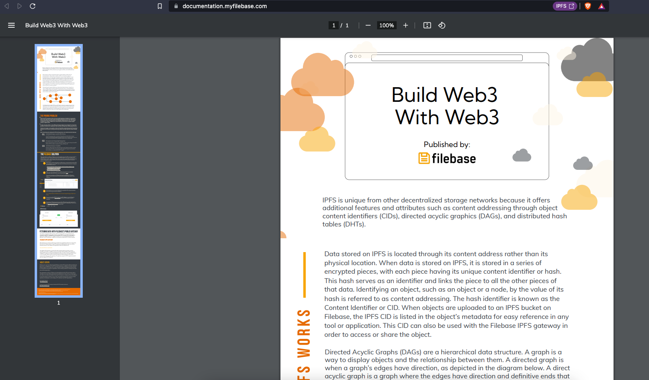Bookmark this page
649x380 pixels.
tap(160, 6)
